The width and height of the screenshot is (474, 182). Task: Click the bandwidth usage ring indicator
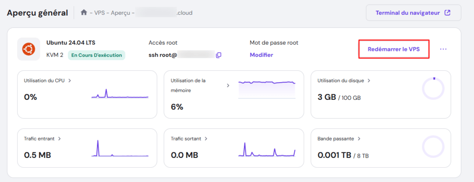coord(433,146)
